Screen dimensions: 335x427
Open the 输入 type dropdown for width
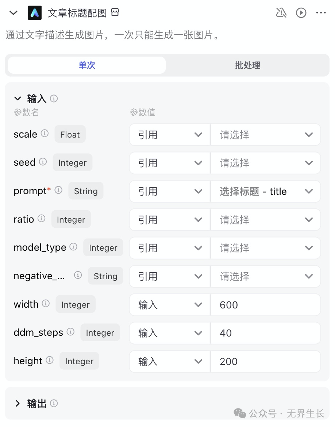(170, 305)
